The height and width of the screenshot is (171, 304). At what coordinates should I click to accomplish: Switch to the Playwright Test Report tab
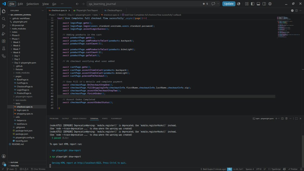87,10
